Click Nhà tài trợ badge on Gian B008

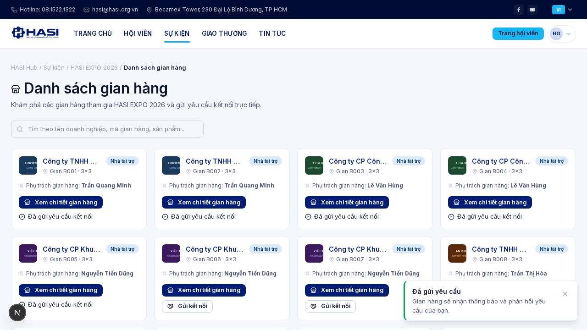point(552,249)
